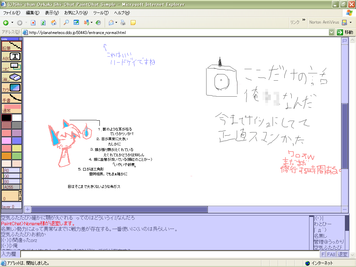Open the ヘルプ(H) menu
Screen dimensions: 356x267
[122, 13]
